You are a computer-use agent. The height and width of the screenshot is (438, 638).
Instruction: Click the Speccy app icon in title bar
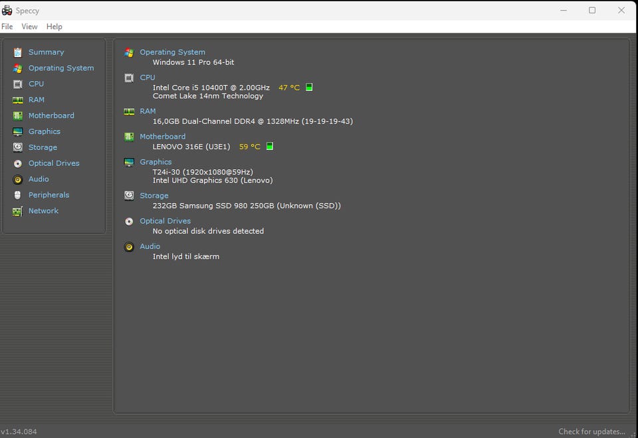7,10
